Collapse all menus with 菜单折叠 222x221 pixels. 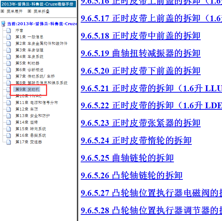[42, 11]
